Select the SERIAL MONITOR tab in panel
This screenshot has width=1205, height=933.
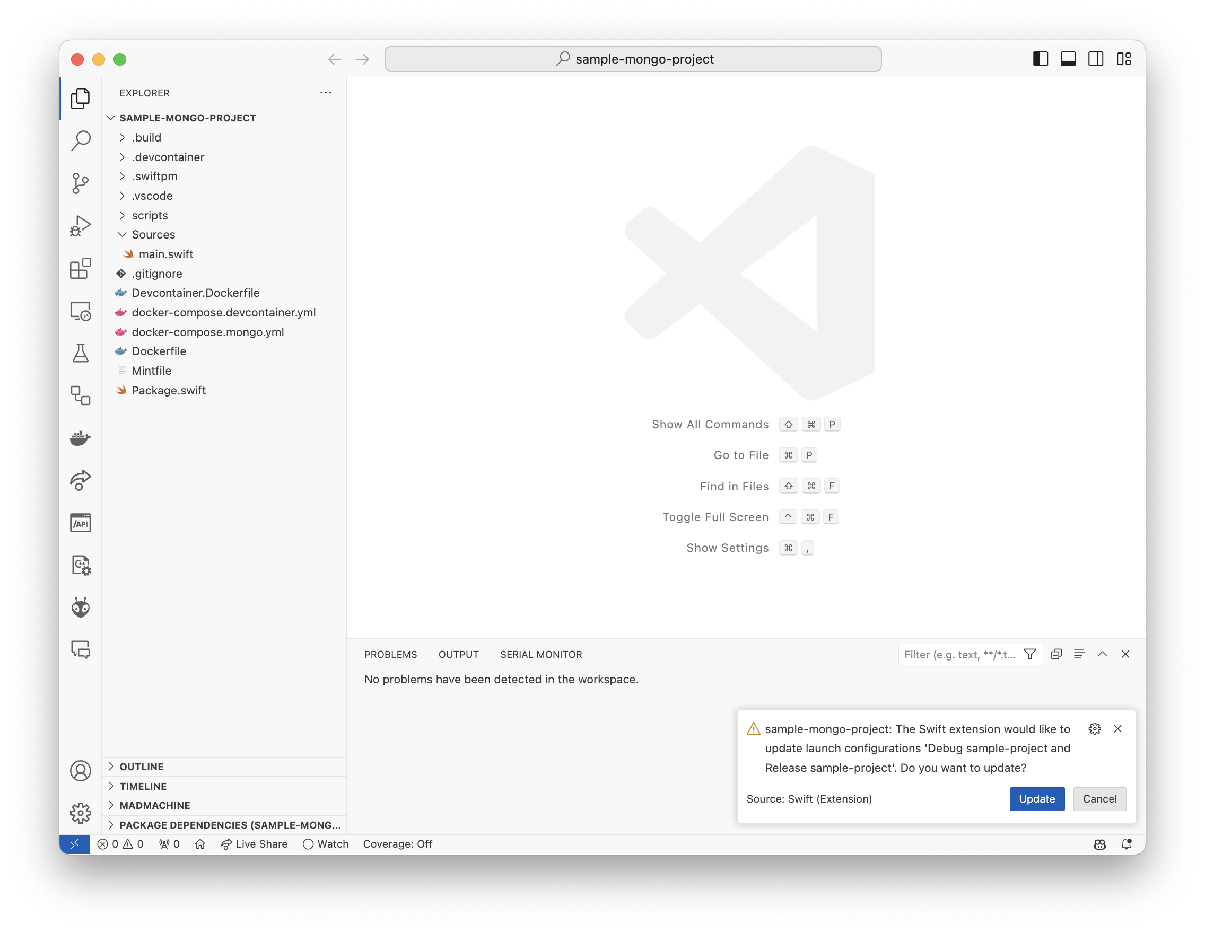pos(542,654)
